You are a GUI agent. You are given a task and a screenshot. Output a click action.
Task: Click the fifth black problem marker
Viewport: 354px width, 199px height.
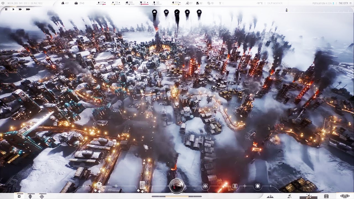(199, 12)
